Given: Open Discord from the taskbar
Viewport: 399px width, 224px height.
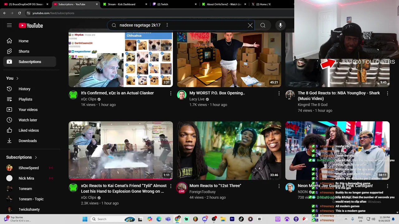Looking at the screenshot, I should coord(205,219).
